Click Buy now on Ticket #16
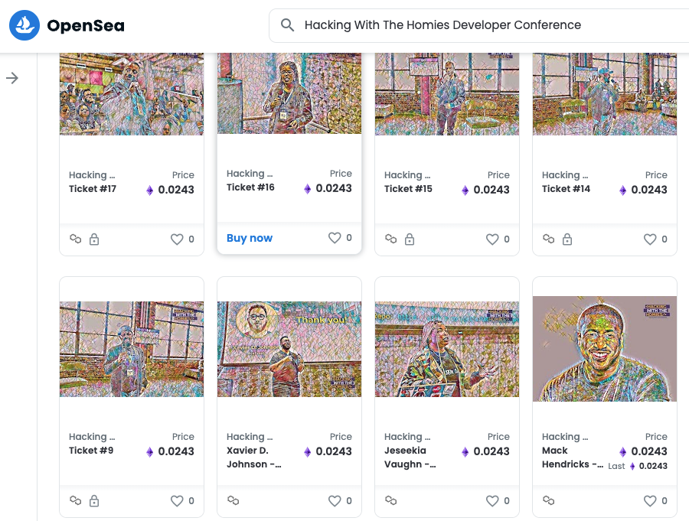689x521 pixels. (x=249, y=238)
